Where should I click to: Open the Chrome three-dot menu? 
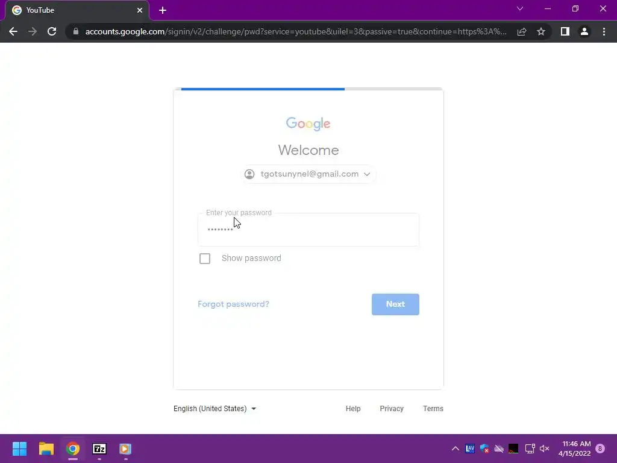click(604, 31)
